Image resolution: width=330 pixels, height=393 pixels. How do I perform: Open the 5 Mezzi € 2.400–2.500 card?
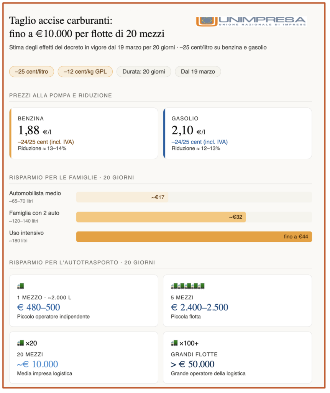pyautogui.click(x=237, y=301)
